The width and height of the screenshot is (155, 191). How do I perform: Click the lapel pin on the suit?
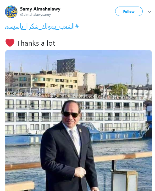click(x=80, y=131)
